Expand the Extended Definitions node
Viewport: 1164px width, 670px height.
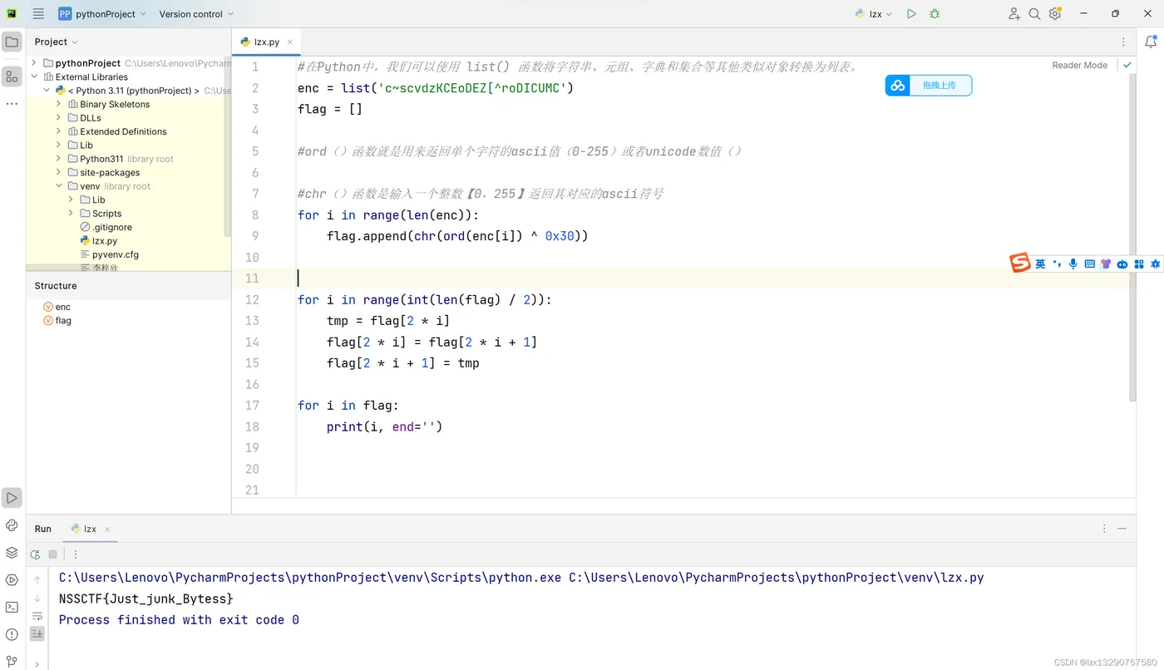click(59, 131)
